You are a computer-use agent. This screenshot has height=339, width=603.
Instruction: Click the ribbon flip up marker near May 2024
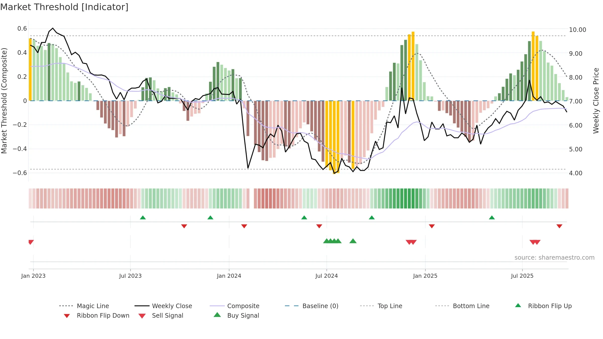304,217
